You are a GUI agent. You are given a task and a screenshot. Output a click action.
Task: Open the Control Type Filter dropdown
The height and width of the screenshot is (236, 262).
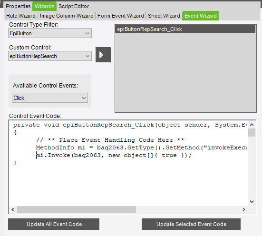pos(50,33)
